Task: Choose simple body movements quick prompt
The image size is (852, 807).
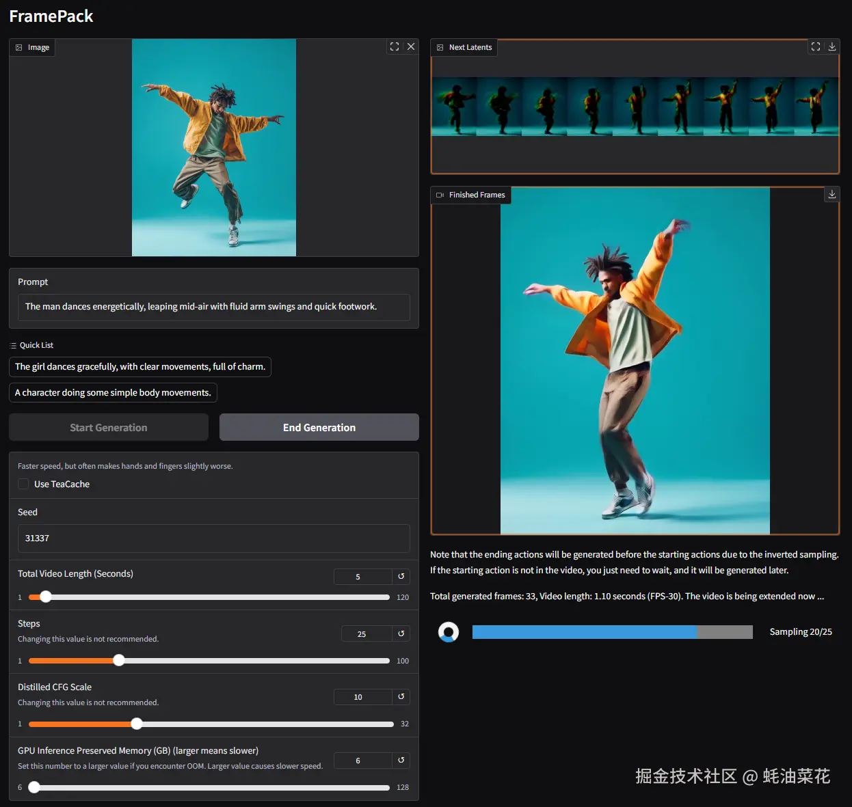Action: tap(113, 393)
